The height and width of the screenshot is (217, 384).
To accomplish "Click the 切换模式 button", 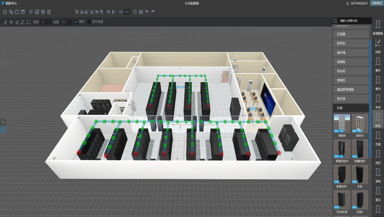I will (x=376, y=3).
